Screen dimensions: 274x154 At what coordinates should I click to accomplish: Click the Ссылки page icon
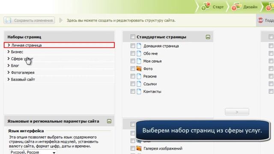[x=139, y=84]
